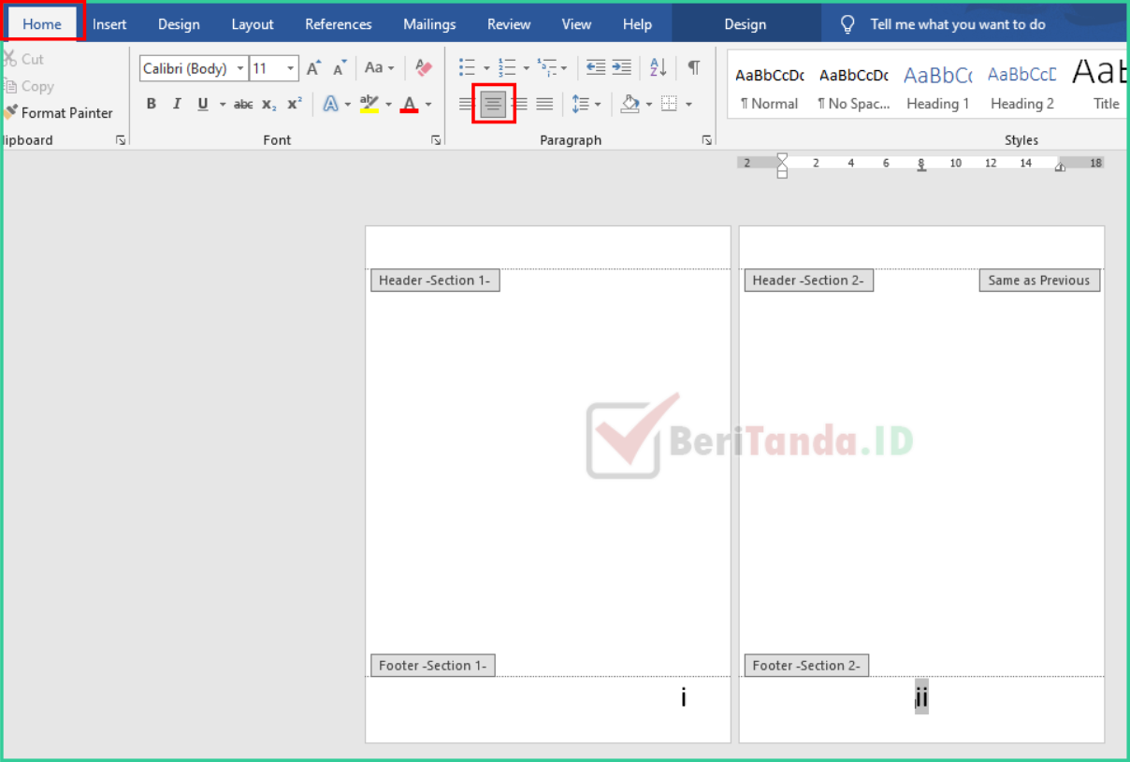Toggle superscript formatting
Image resolution: width=1130 pixels, height=762 pixels.
tap(295, 104)
